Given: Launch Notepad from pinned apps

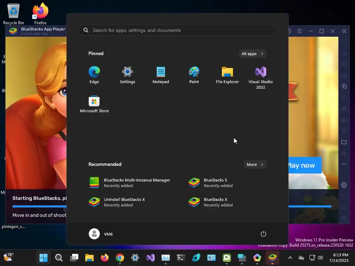Looking at the screenshot, I should pyautogui.click(x=161, y=75).
